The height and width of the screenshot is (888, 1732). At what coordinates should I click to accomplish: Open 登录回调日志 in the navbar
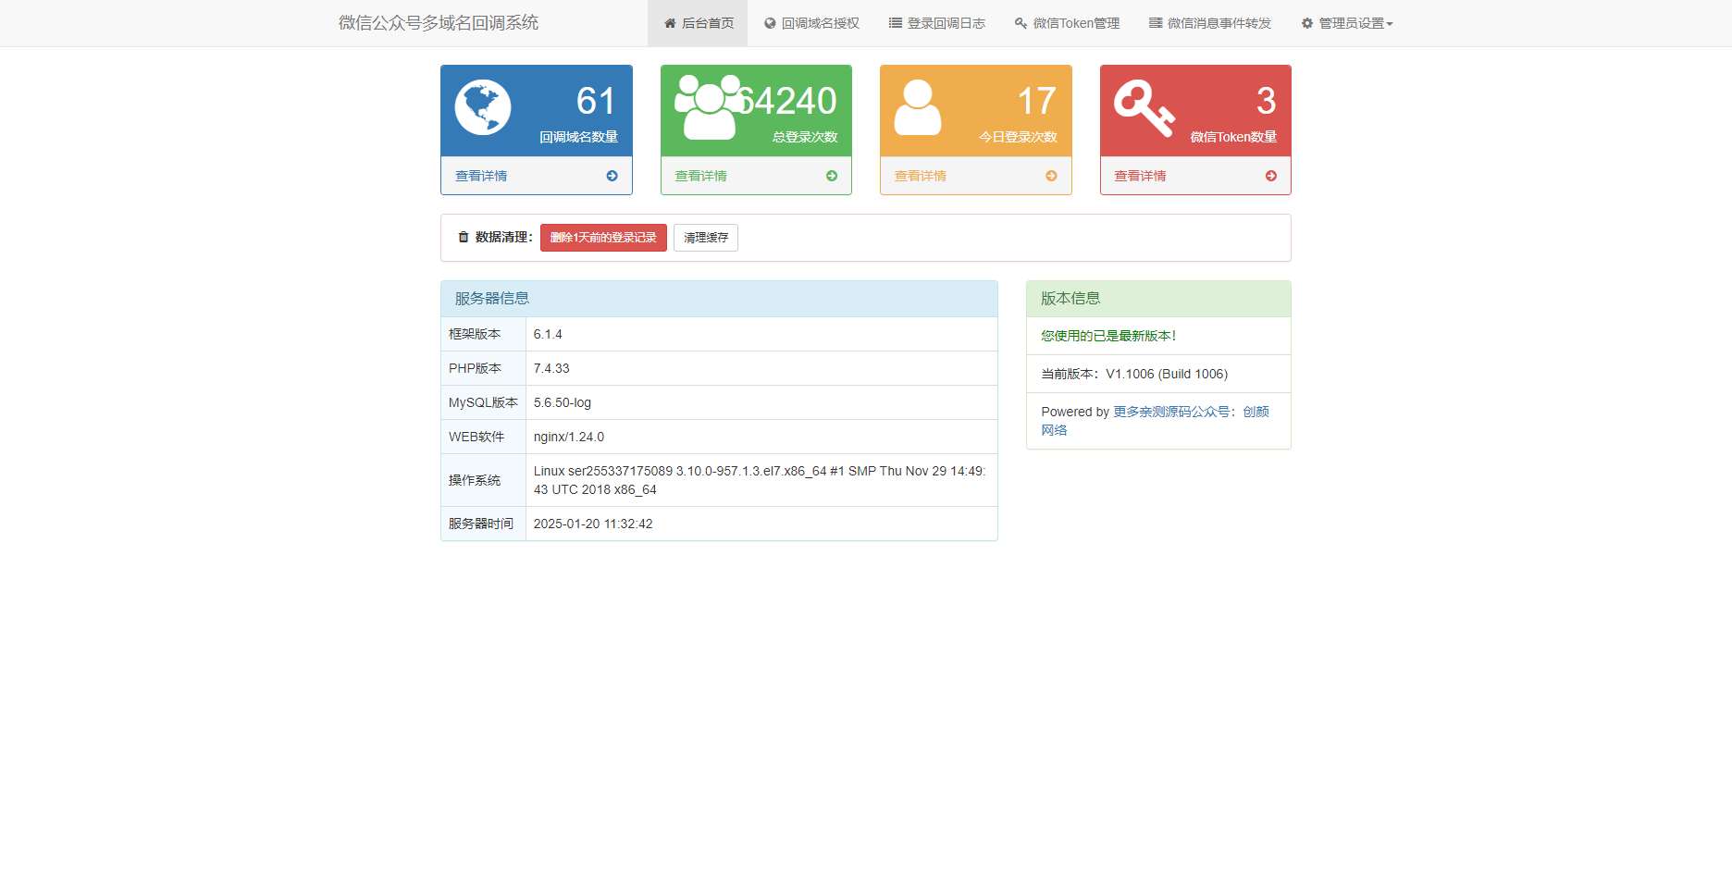click(x=936, y=23)
